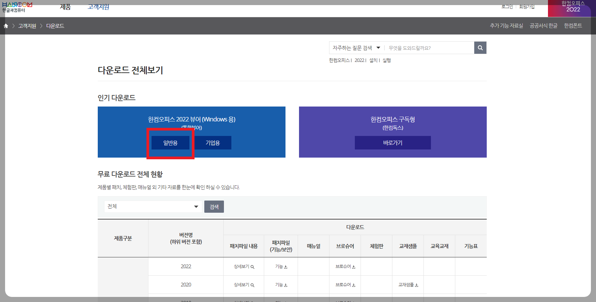Click the 설치 keyword link
The width and height of the screenshot is (596, 302).
pos(373,60)
